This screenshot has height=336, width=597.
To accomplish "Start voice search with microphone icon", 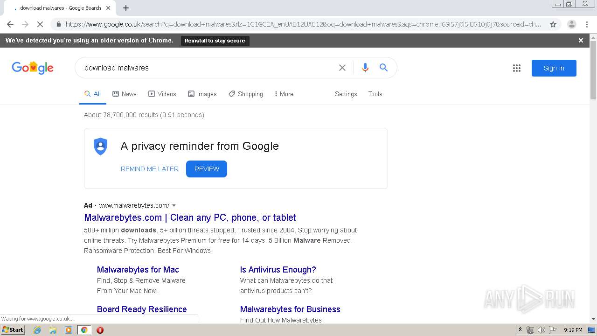I will point(365,68).
